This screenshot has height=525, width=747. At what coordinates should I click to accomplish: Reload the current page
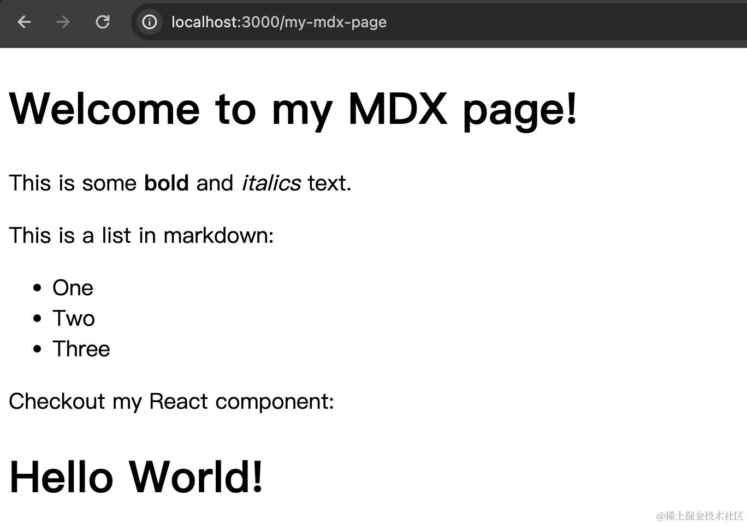pyautogui.click(x=103, y=22)
